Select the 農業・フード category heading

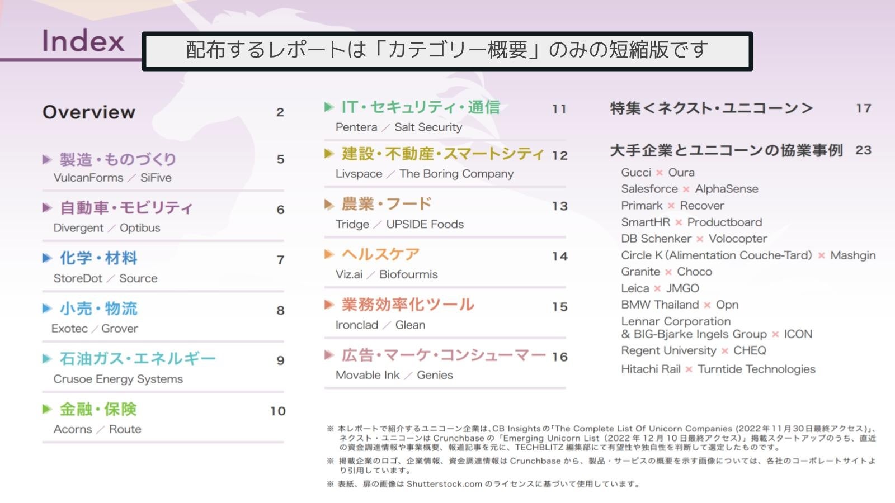tap(387, 204)
